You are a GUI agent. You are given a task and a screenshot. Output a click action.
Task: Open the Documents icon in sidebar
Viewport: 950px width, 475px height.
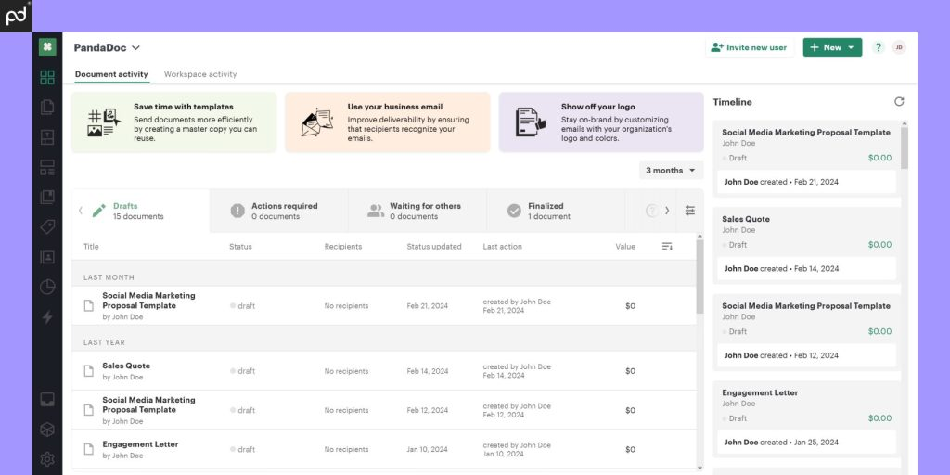coord(47,108)
